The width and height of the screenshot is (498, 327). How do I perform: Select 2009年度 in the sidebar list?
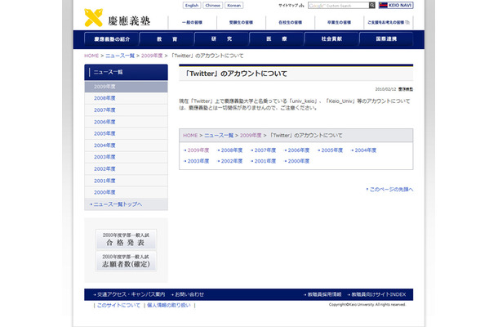coord(126,87)
